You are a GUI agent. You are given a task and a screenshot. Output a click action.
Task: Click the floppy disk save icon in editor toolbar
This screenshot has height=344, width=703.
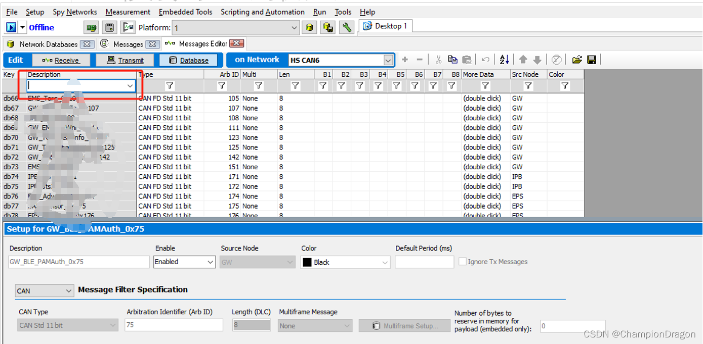point(591,60)
